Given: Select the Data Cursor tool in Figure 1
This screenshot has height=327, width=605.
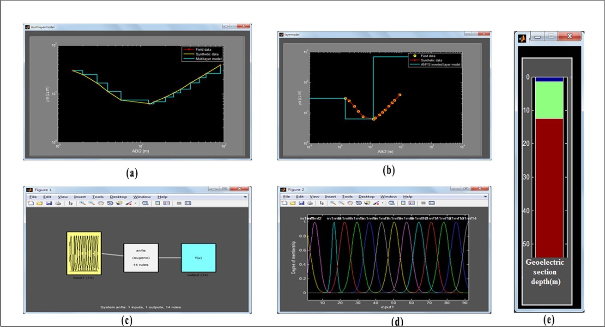Looking at the screenshot, I should coord(118,203).
